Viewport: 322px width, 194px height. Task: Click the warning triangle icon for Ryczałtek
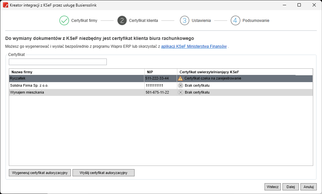click(x=180, y=79)
